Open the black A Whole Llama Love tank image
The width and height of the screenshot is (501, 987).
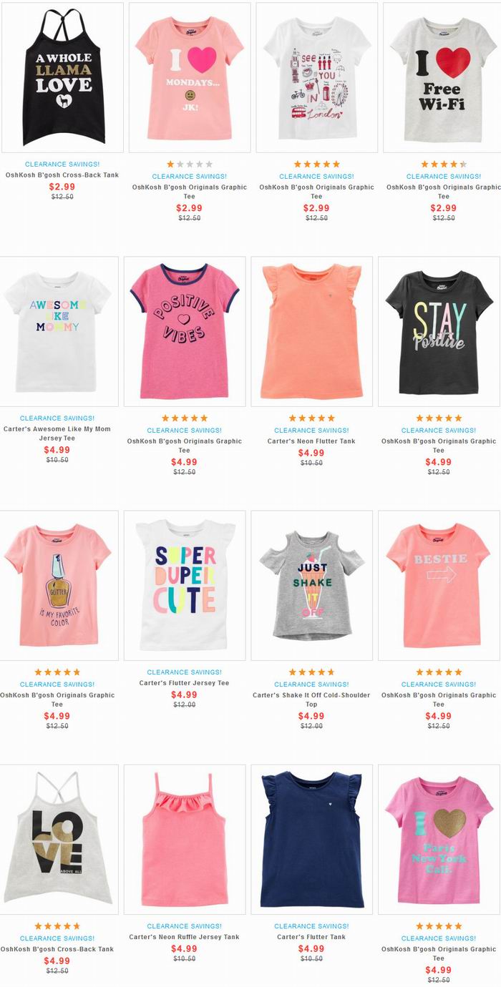[62, 77]
